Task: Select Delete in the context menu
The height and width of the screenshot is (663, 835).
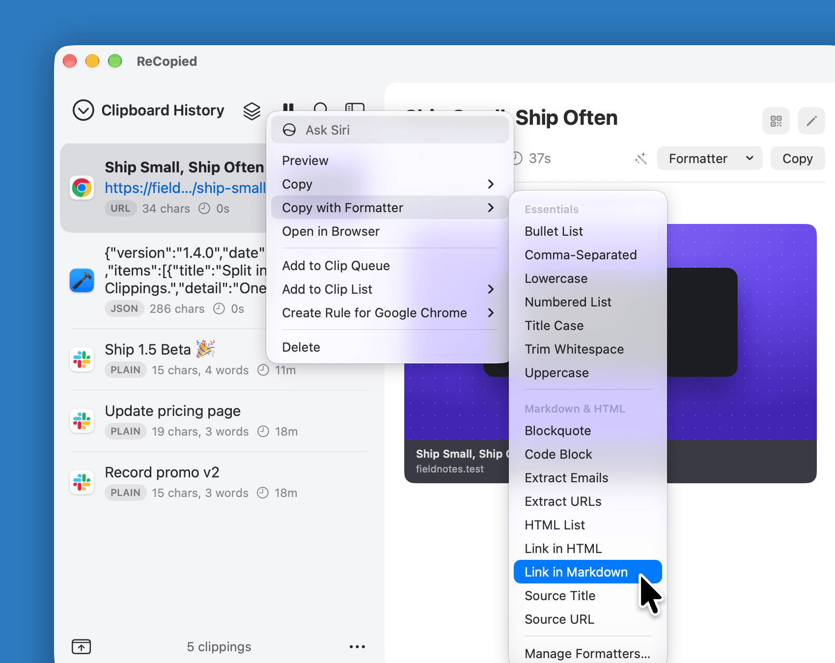Action: 390,347
